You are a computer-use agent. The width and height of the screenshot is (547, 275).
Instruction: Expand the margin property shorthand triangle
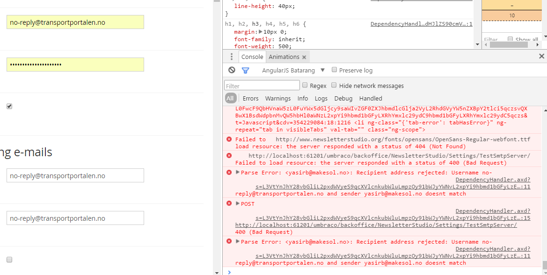point(266,32)
